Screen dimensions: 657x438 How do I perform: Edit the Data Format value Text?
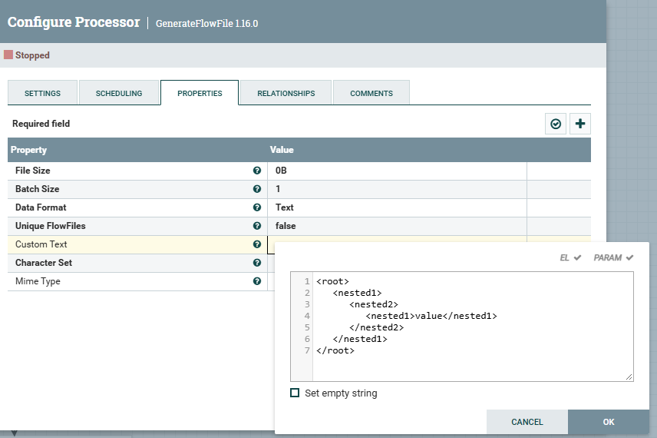point(396,207)
